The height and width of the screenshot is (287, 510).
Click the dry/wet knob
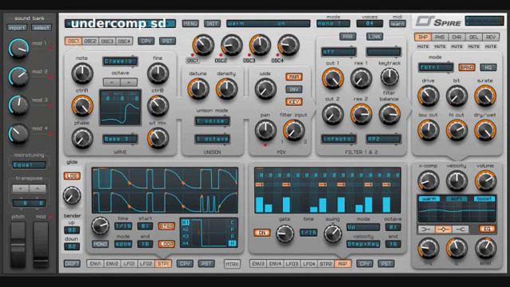pos(485,131)
